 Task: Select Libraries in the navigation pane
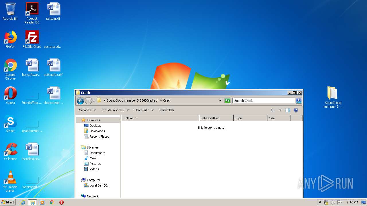click(93, 147)
